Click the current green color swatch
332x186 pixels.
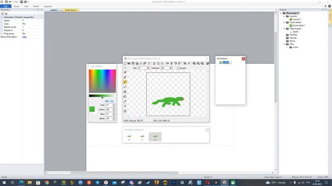tap(92, 109)
